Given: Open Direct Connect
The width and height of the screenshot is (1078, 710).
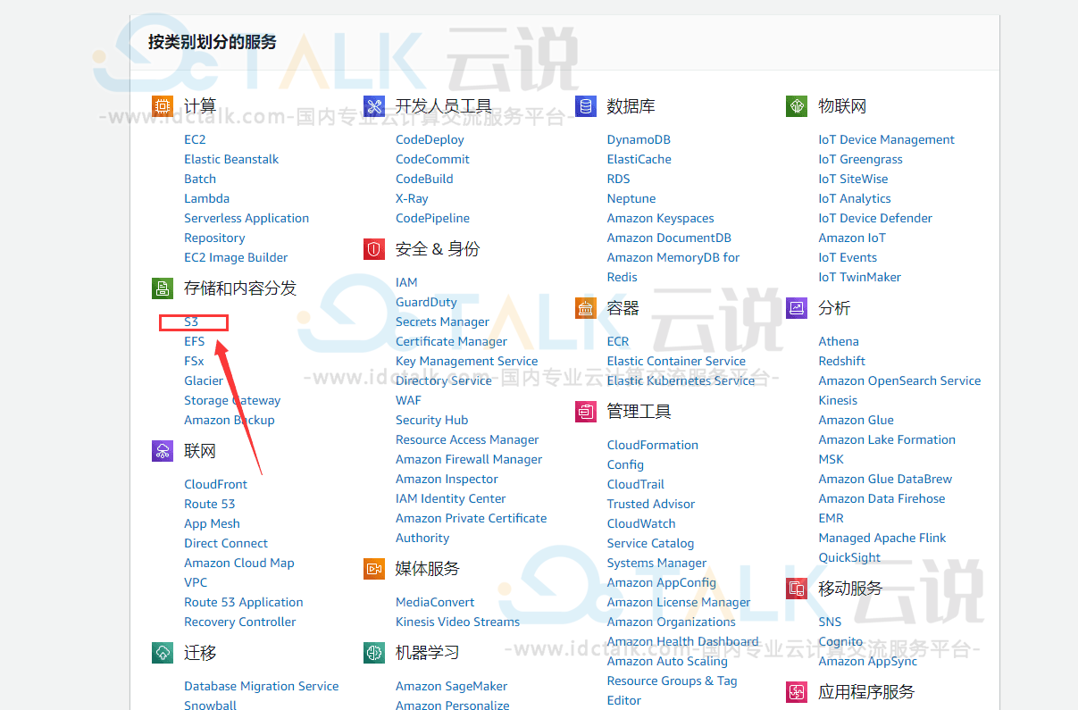Looking at the screenshot, I should coord(226,543).
